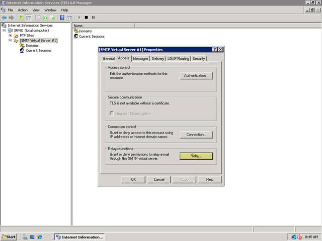This screenshot has height=241, width=322.
Task: Click Cancel in the Properties dialog
Action: 159,180
